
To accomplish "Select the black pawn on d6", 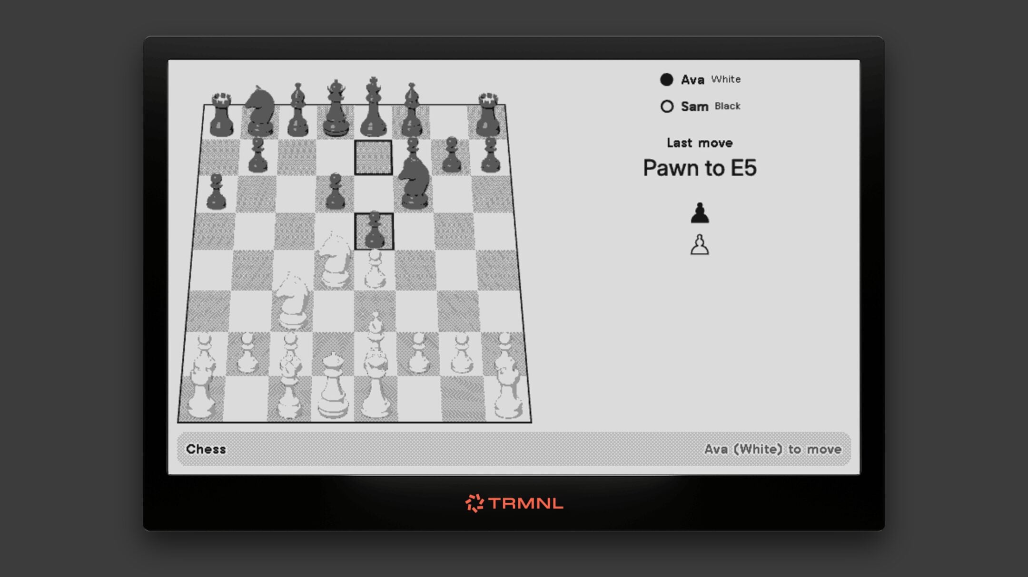I will tap(336, 191).
